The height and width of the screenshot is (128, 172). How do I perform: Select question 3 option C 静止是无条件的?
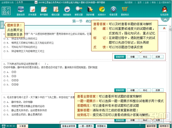[4, 111]
